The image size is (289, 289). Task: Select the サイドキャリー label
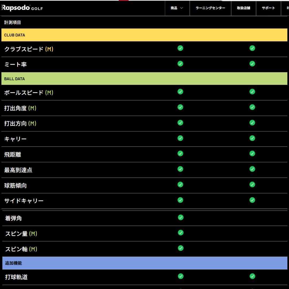[x=24, y=201]
